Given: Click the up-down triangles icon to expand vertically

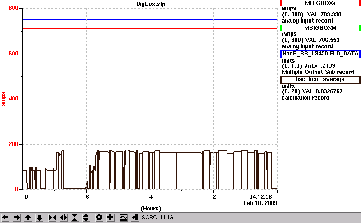Looking at the screenshot, I should (x=86, y=218).
